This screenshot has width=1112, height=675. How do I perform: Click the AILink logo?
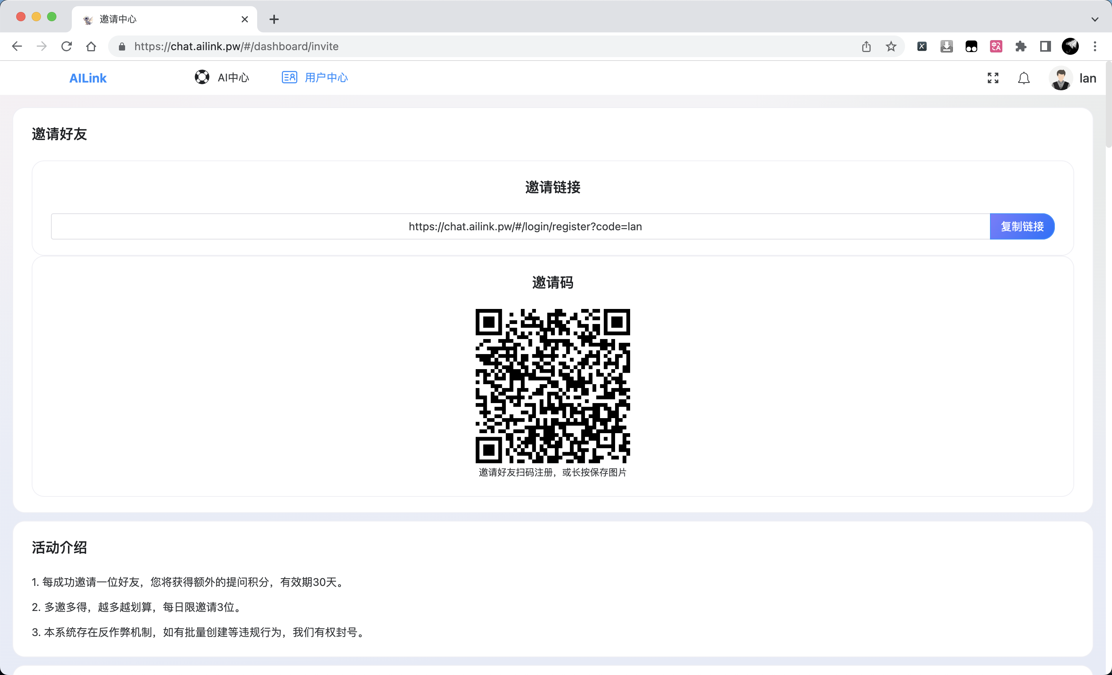pos(88,78)
